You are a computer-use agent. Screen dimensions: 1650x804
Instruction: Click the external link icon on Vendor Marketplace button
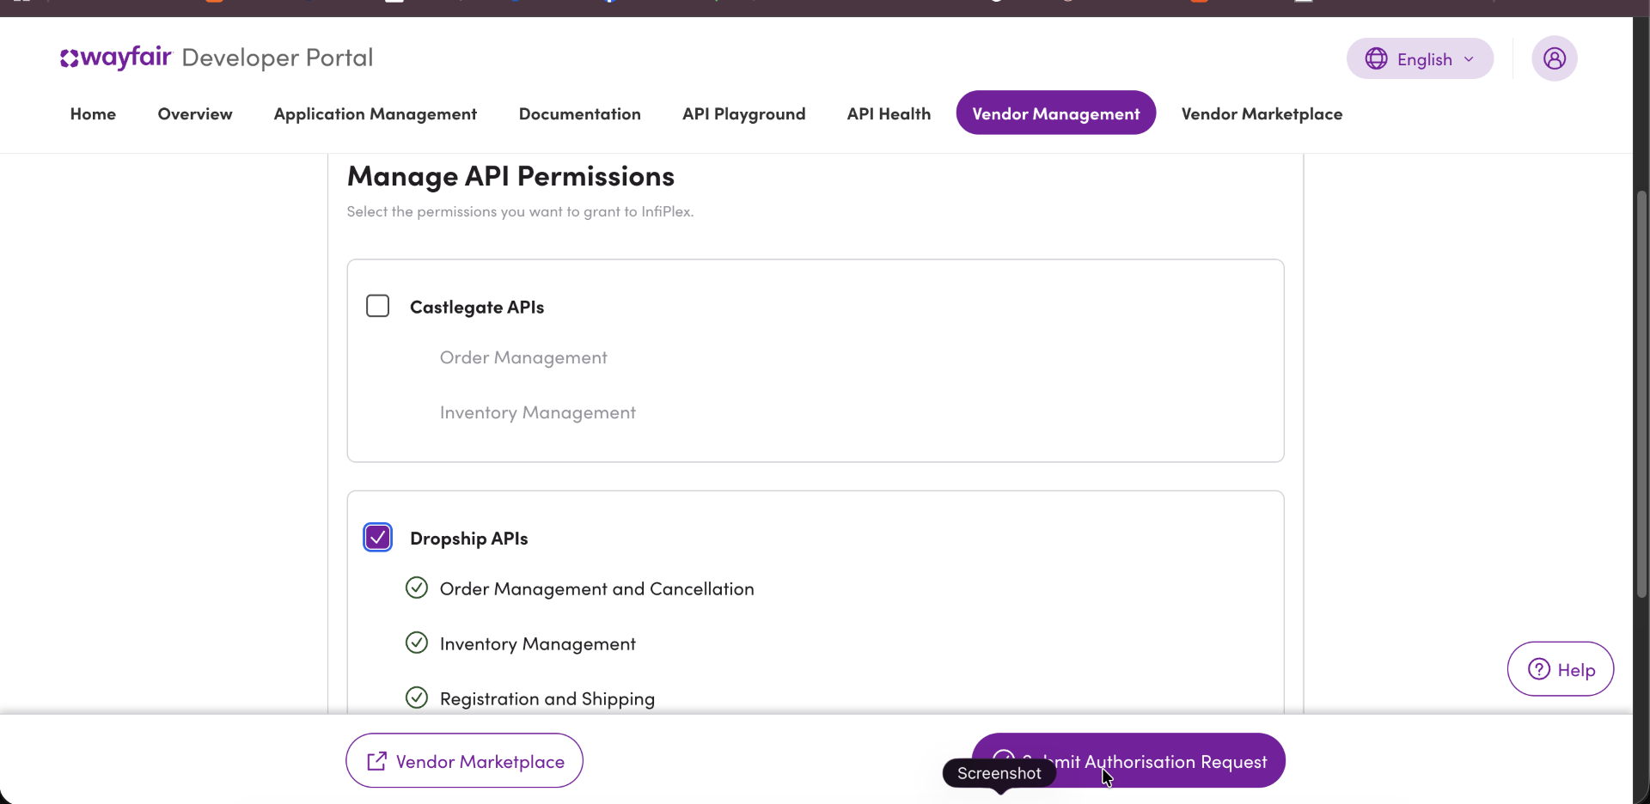[x=376, y=761]
